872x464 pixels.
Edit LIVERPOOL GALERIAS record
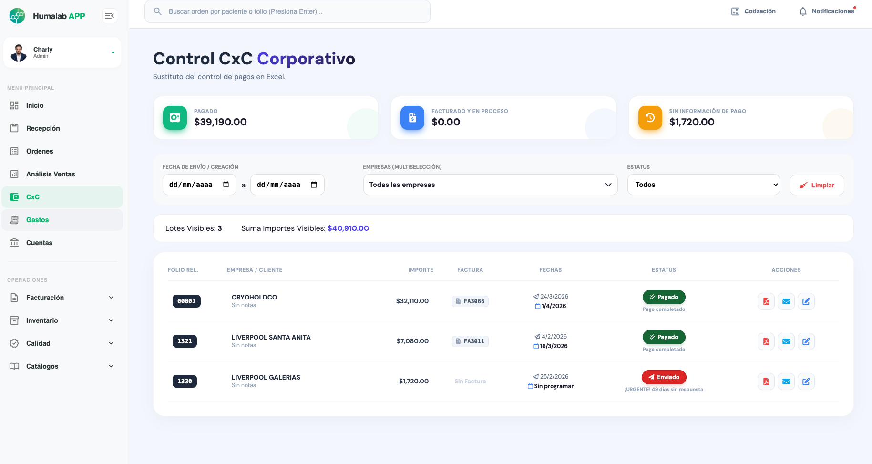pyautogui.click(x=806, y=382)
